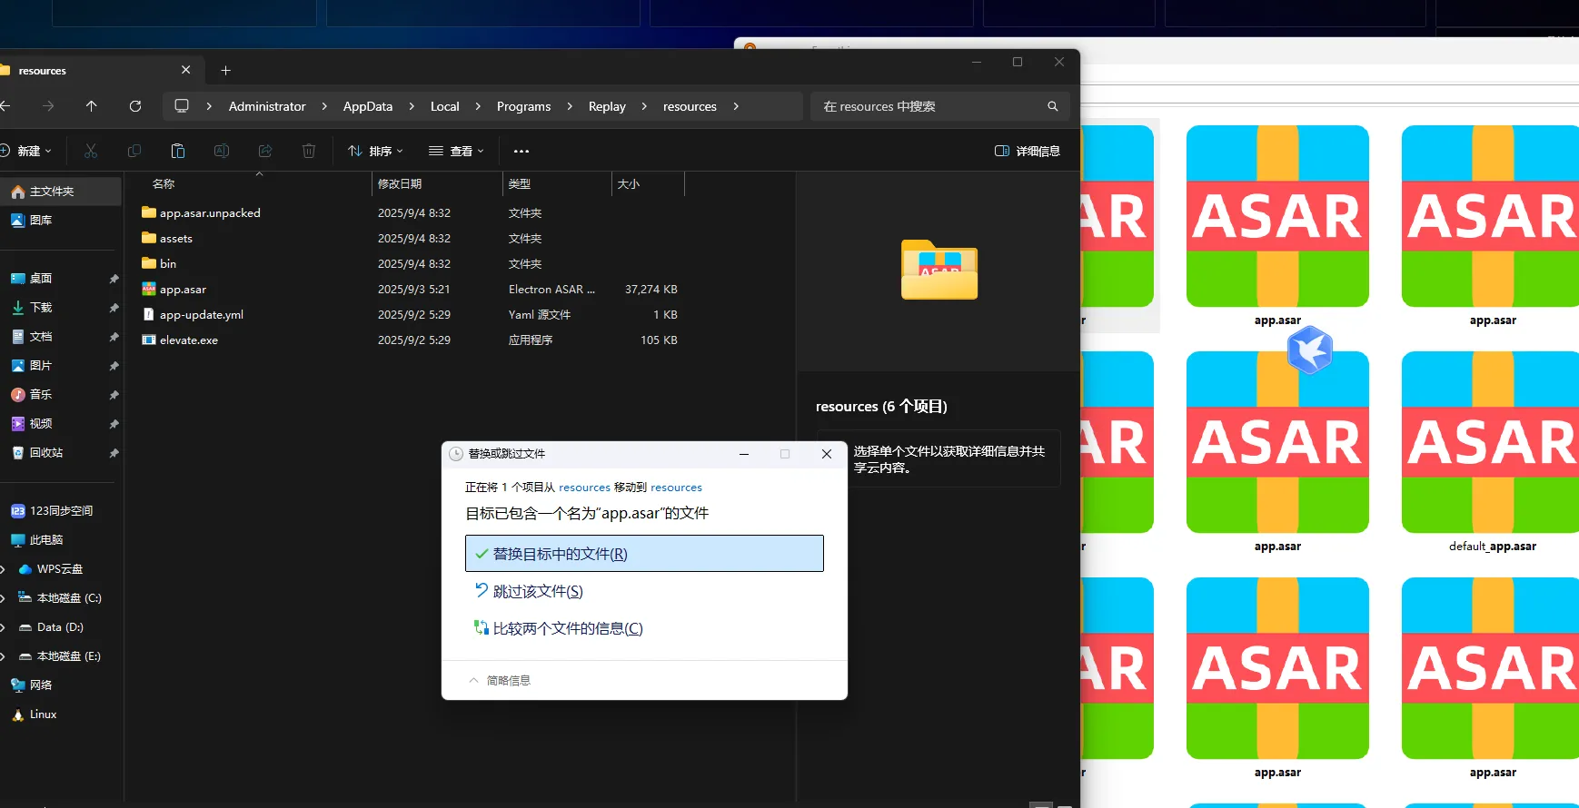Click the search magnifier icon
Screen dimensions: 1579x808
(1052, 106)
